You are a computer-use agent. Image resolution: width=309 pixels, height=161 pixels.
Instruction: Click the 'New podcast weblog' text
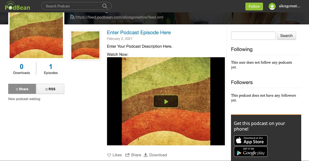(x=24, y=99)
